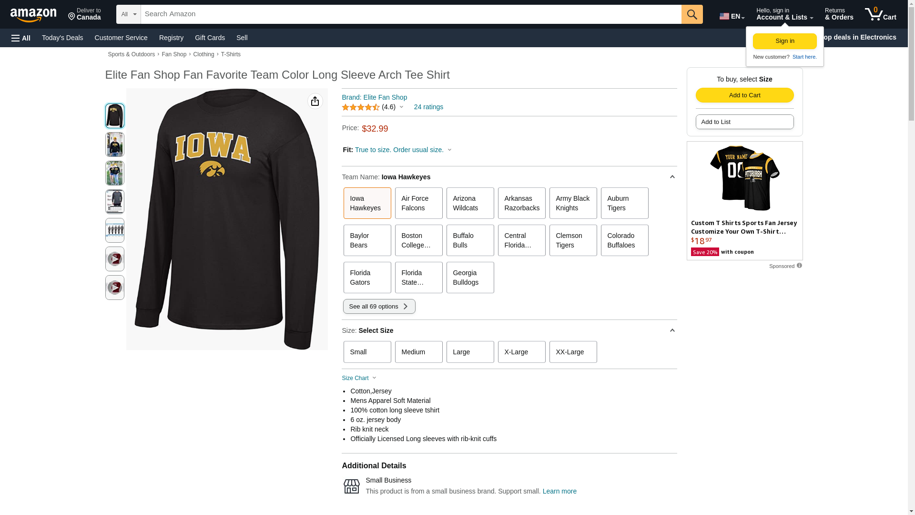The width and height of the screenshot is (915, 515).
Task: Open the EN language dropdown
Action: [732, 16]
